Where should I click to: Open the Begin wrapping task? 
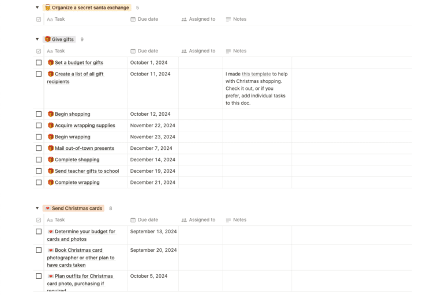(72, 137)
